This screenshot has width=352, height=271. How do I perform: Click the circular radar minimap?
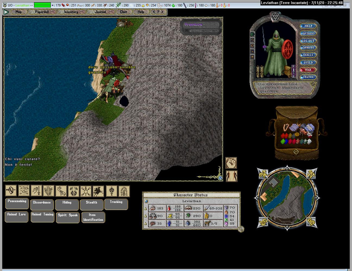tap(287, 198)
